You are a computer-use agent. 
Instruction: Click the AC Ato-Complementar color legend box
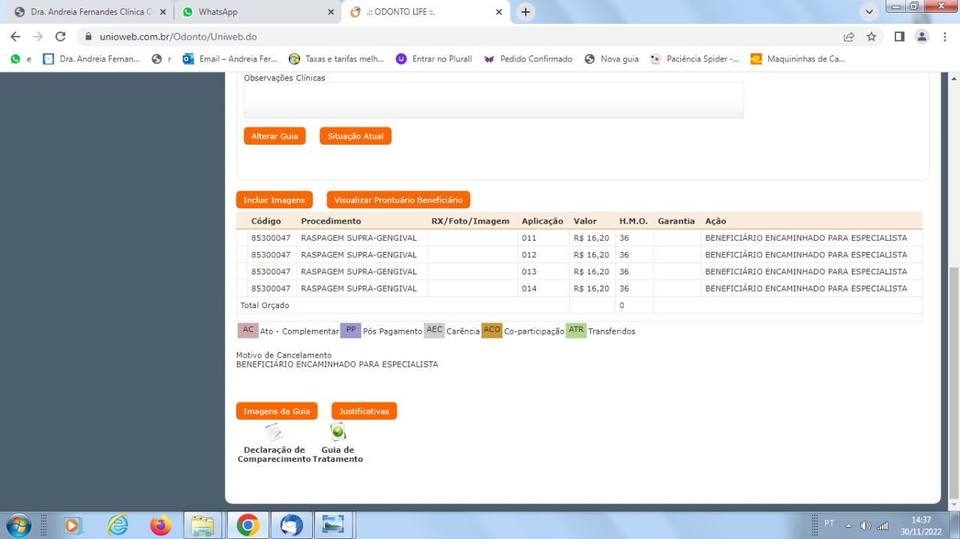pos(247,331)
